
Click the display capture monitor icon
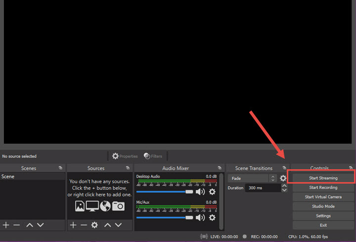[x=92, y=206]
